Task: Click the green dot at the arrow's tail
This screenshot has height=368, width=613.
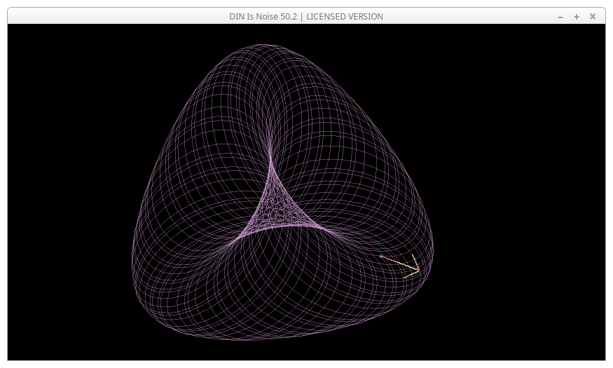Action: pos(380,257)
